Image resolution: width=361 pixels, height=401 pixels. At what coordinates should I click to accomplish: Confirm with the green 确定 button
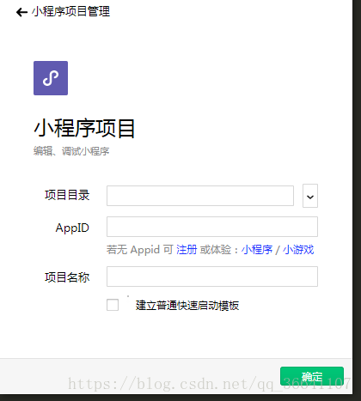point(312,376)
